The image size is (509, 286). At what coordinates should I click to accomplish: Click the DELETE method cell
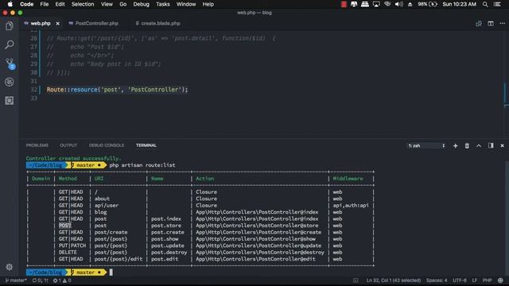pyautogui.click(x=68, y=253)
